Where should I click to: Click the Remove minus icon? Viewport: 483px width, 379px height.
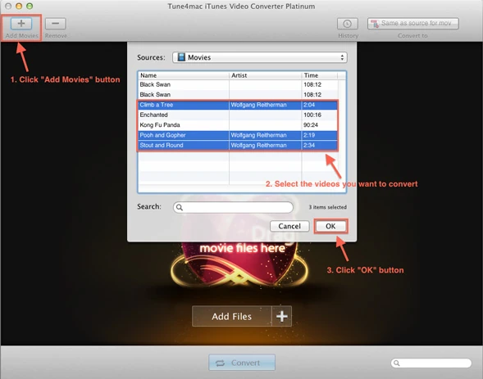(x=56, y=24)
